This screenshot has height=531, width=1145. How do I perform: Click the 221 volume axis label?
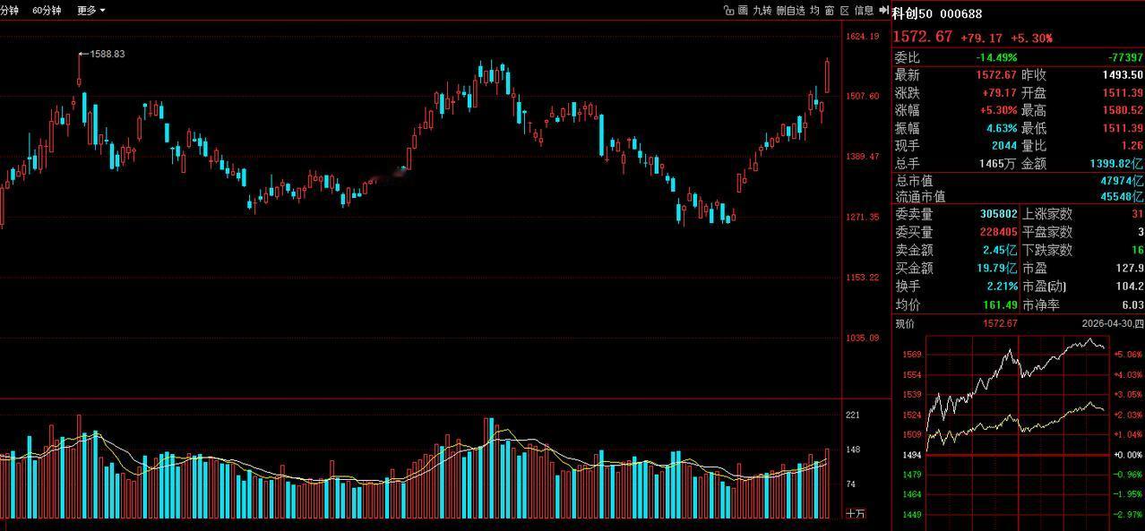click(x=853, y=415)
